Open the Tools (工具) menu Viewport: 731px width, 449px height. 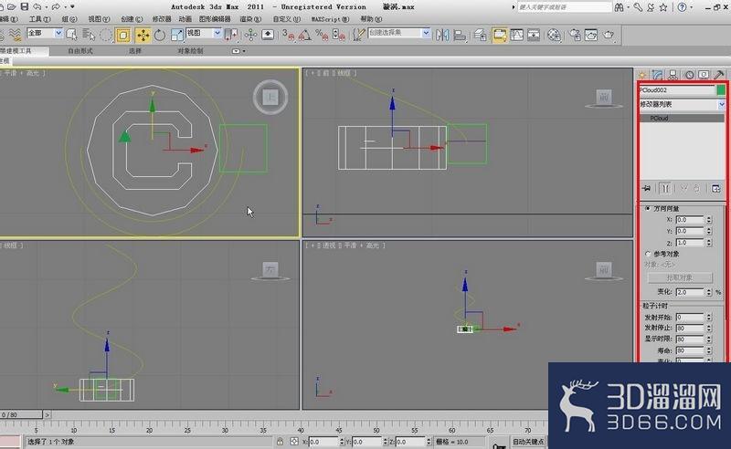tap(39, 19)
